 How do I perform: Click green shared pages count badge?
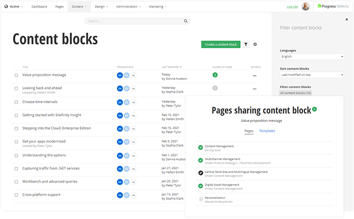point(215,75)
